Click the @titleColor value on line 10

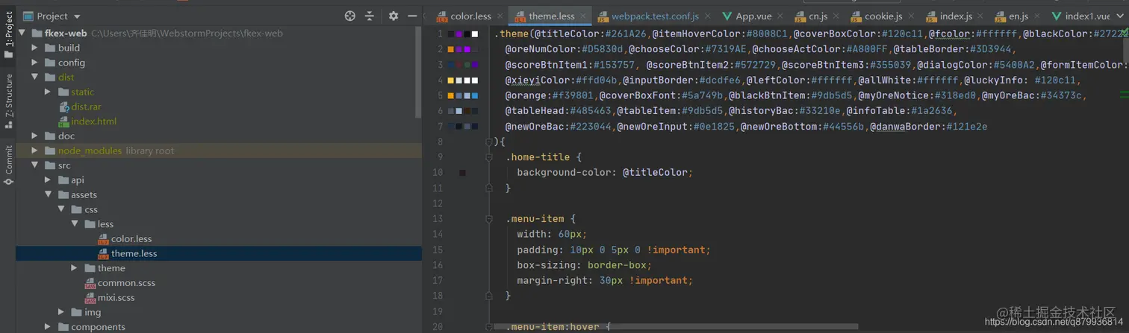pos(656,173)
